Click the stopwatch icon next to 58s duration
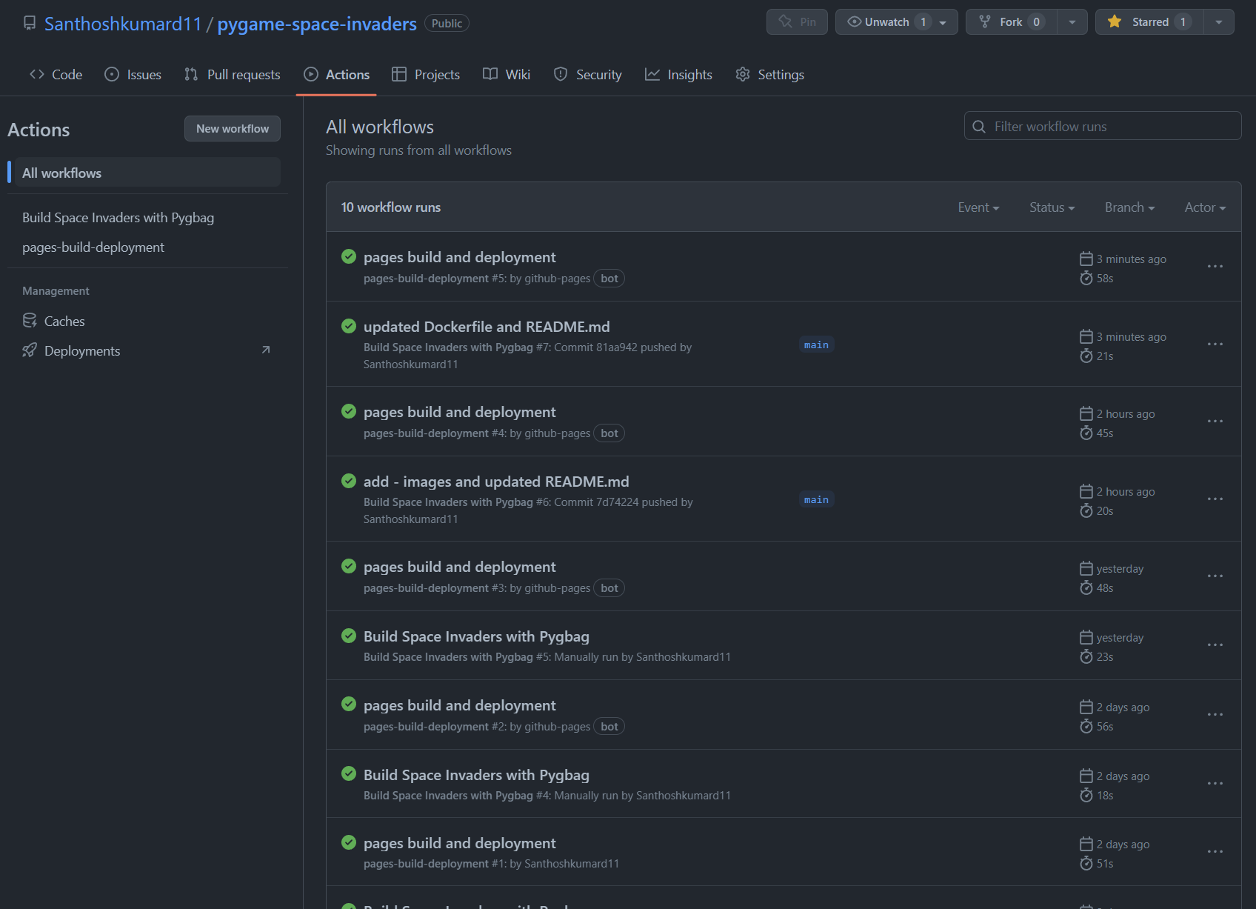This screenshot has height=909, width=1256. pos(1086,278)
